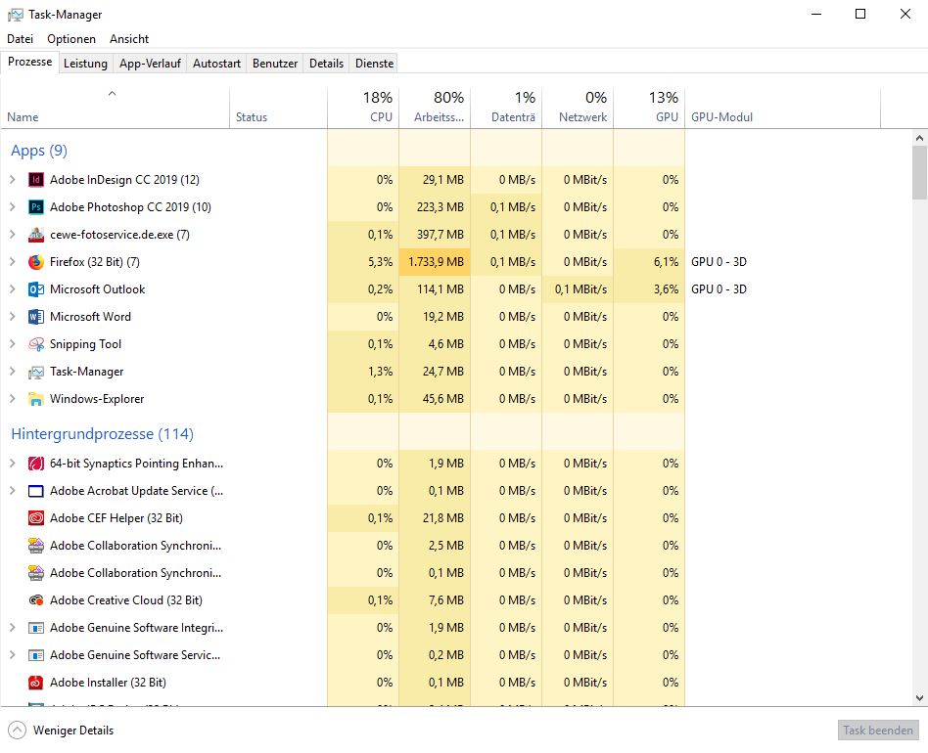
Task: Click the scrollbar down arrow
Action: coord(920,698)
